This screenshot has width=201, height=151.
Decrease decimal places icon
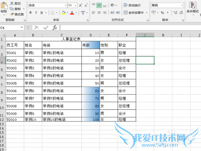point(181,12)
